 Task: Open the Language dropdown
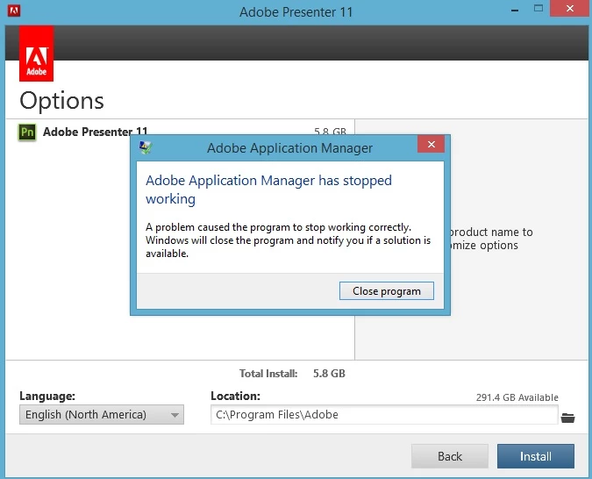tap(102, 414)
